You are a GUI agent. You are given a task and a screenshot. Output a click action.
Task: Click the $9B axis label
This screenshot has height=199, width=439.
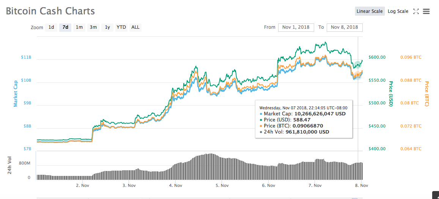click(27, 103)
